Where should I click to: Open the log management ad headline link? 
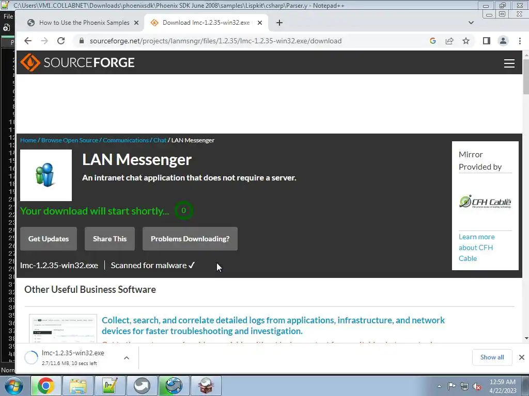273,326
